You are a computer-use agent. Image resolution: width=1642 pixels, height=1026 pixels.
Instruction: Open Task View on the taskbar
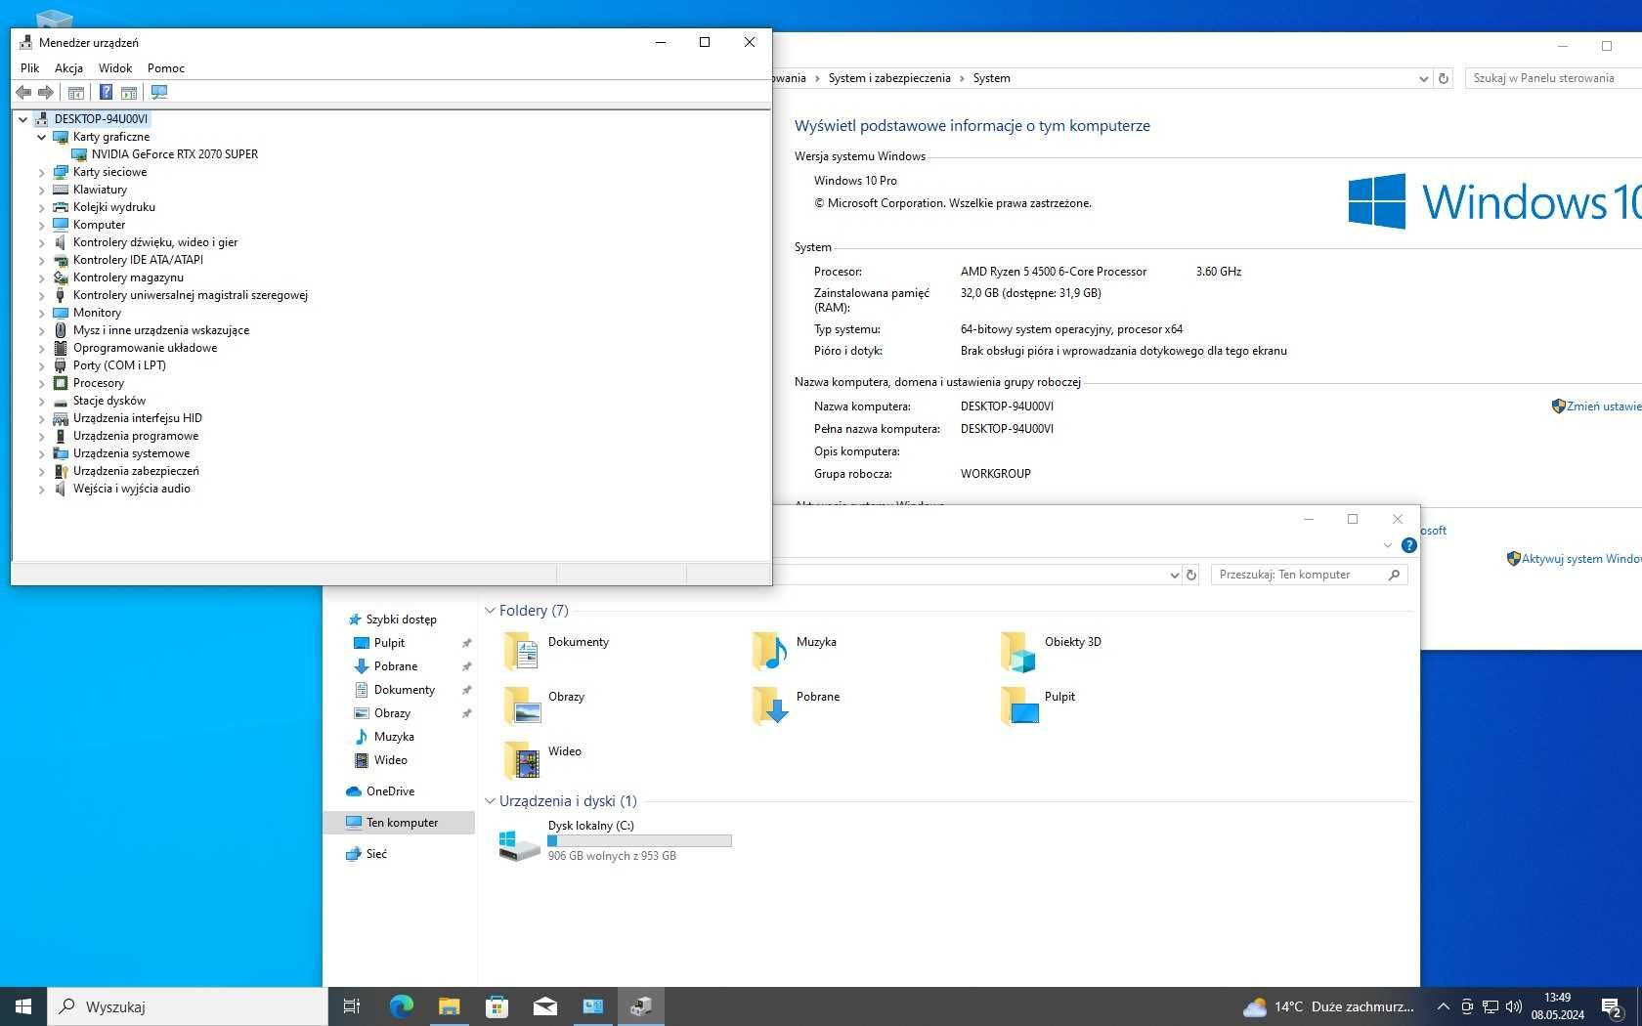[352, 1006]
